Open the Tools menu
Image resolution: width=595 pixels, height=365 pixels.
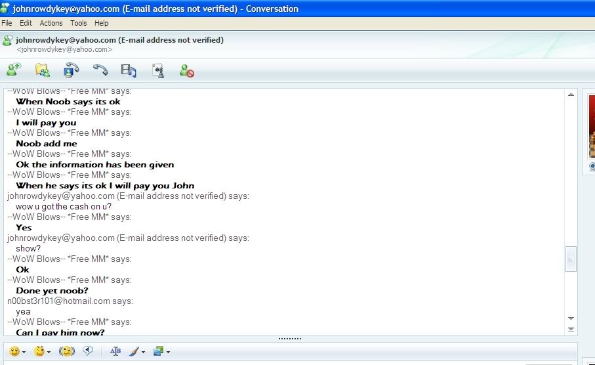coord(79,23)
